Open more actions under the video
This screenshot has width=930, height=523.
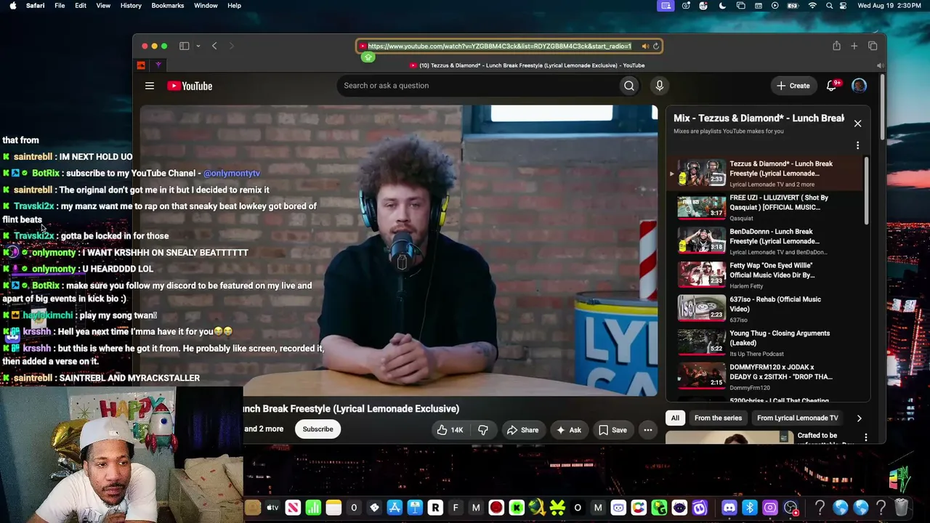[648, 430]
